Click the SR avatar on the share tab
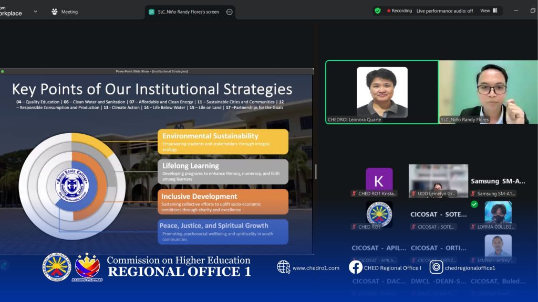The height and width of the screenshot is (302, 538). (151, 12)
